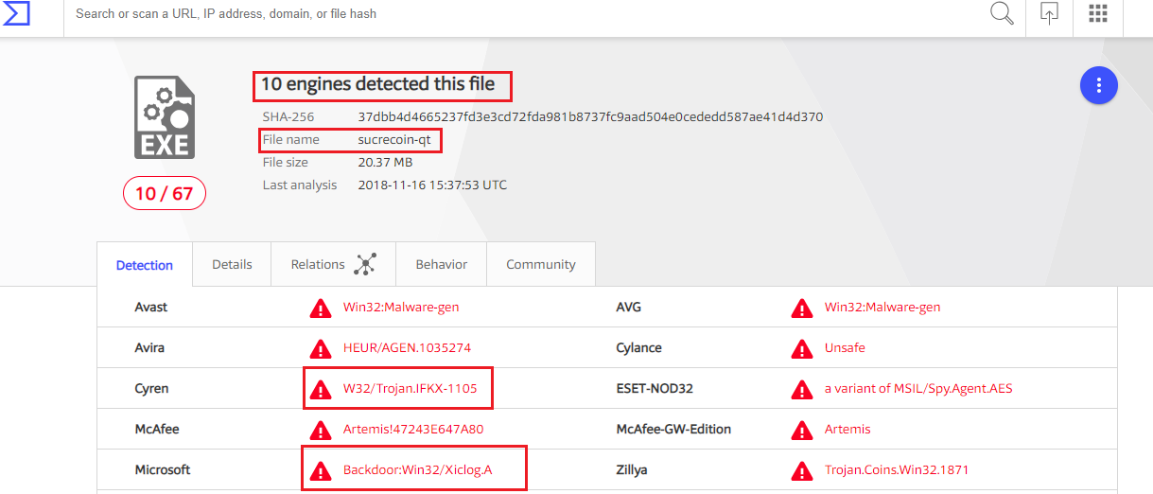Select the last analysis timestamp 2018-11-16
1153x494 pixels.
[x=432, y=185]
